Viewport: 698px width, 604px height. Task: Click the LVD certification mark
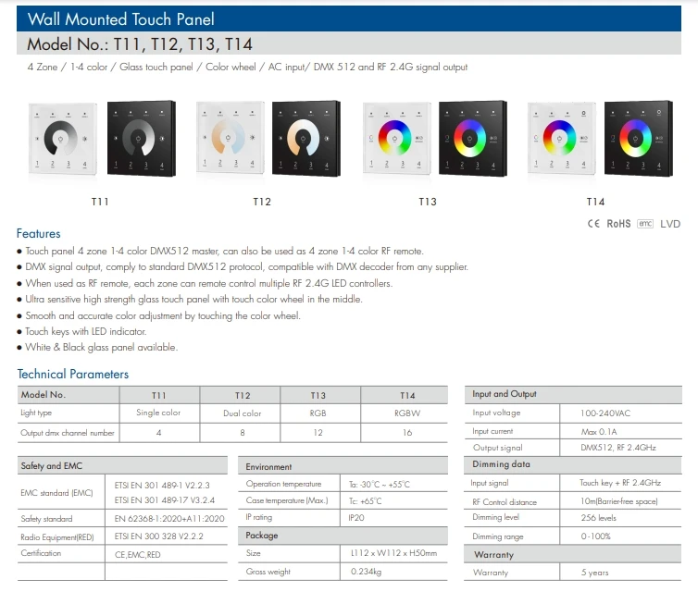tap(670, 224)
